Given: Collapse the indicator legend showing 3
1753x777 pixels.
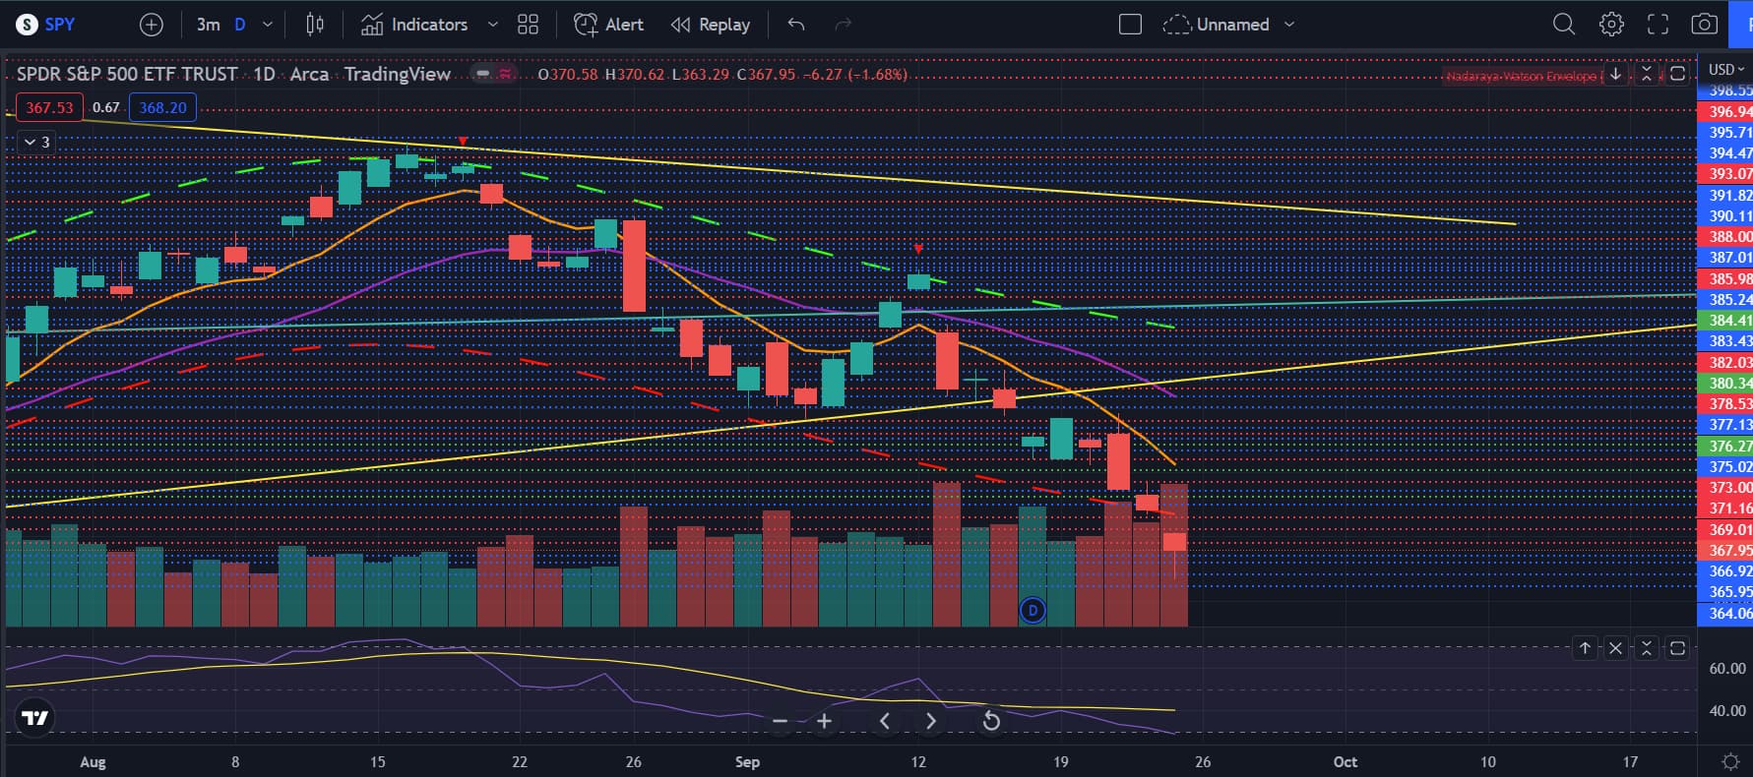Looking at the screenshot, I should point(36,143).
